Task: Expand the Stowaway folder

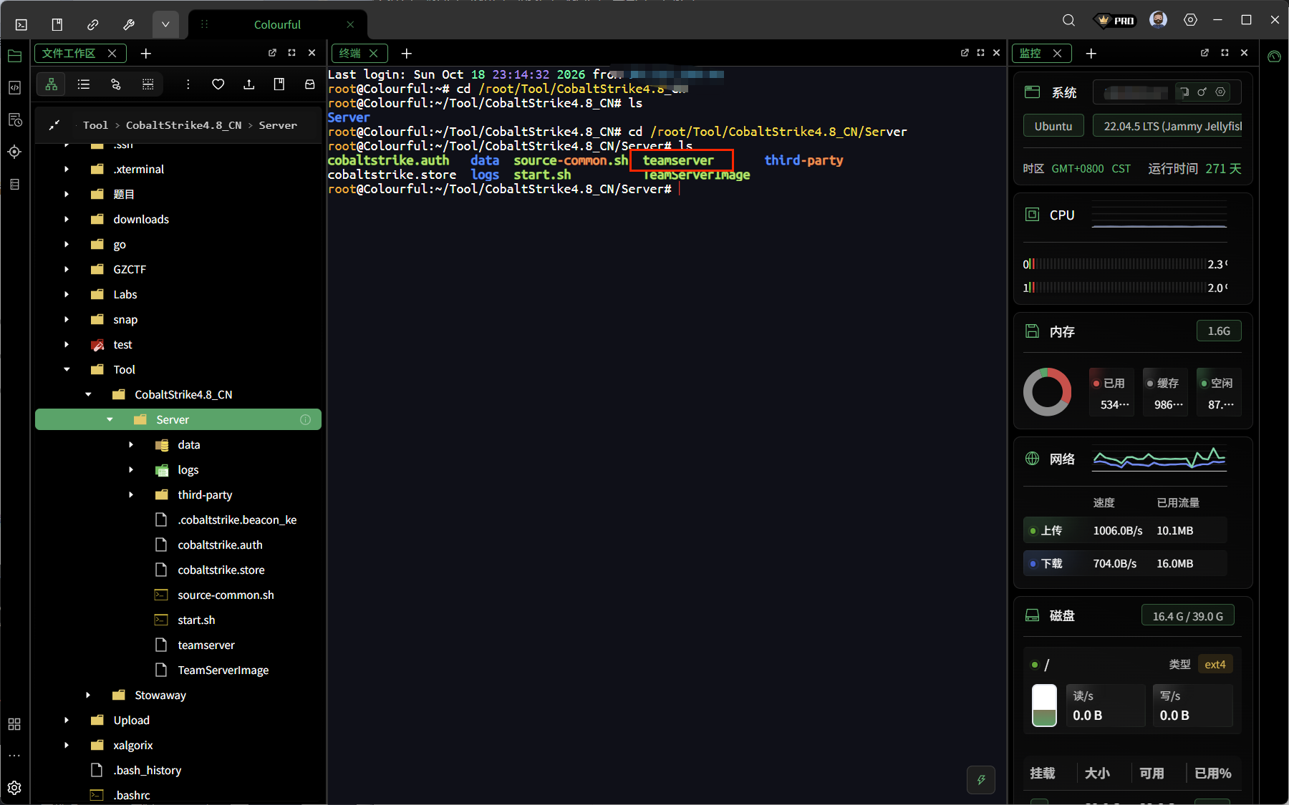Action: 88,696
